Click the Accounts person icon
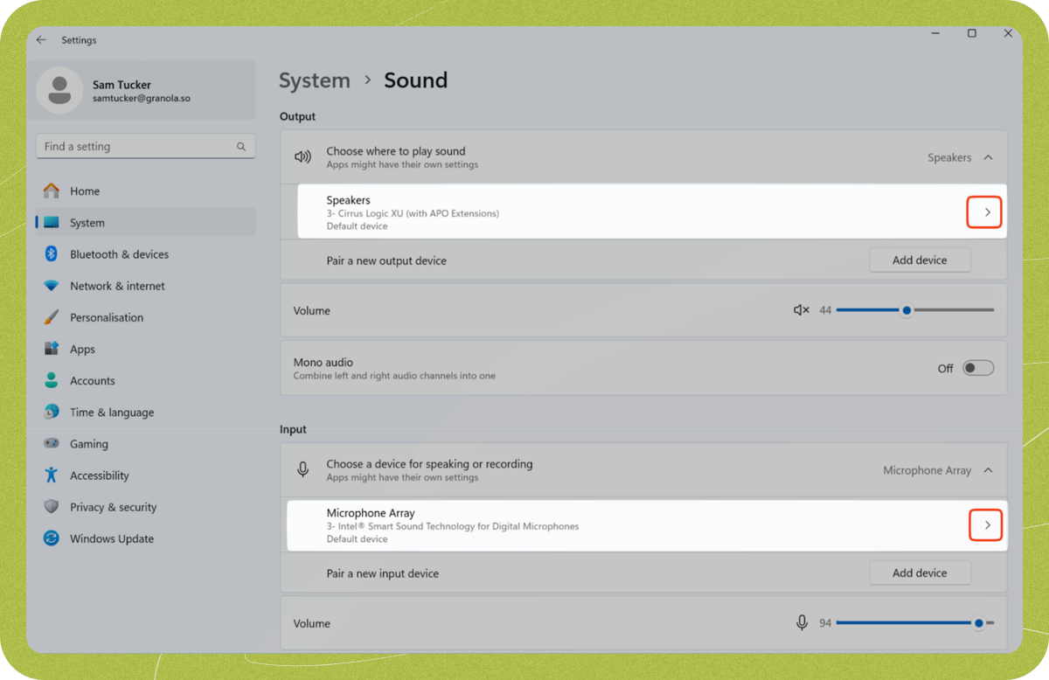 [x=52, y=380]
